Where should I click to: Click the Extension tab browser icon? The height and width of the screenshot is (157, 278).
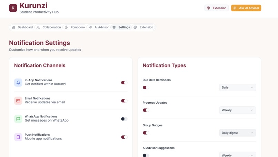[135, 27]
